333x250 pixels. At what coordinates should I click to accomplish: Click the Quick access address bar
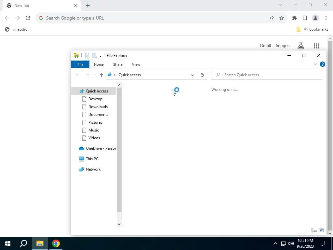coord(151,75)
